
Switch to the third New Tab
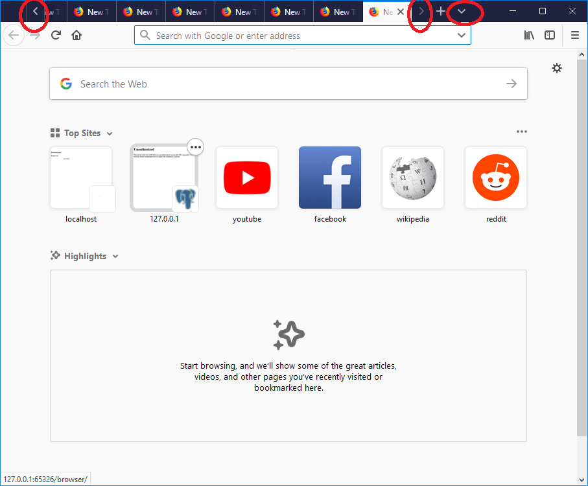[x=141, y=12]
